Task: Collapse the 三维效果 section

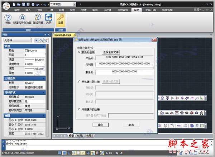Action: [x=44, y=78]
